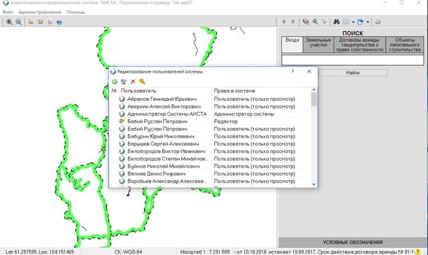The height and width of the screenshot is (255, 428).
Task: Click the scroll down arrow of user list
Action: [314, 184]
